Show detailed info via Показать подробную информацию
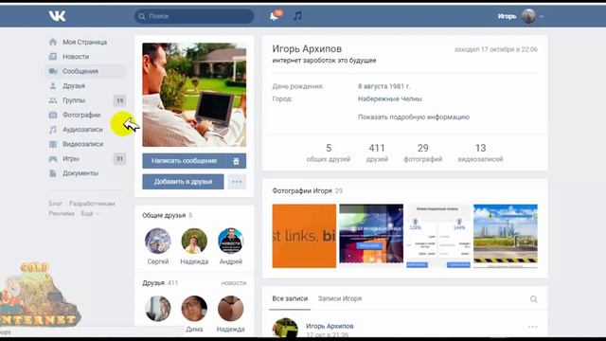606x341 pixels. coord(413,117)
